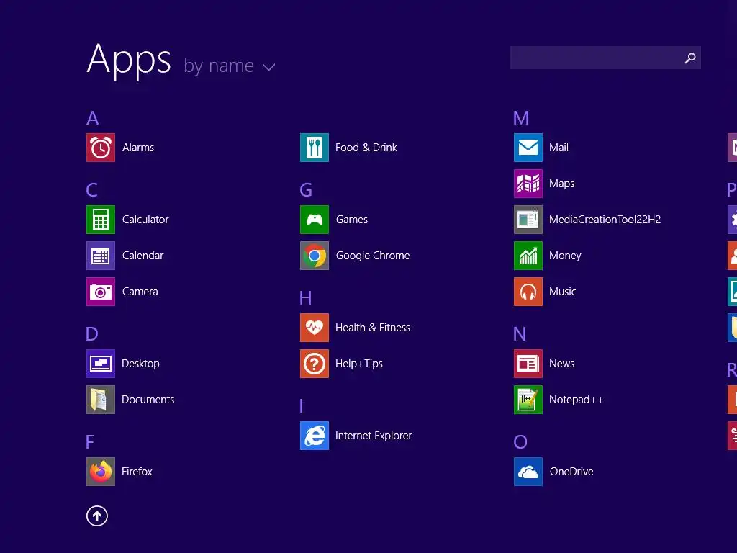Click the 'News' text label
Screen dimensions: 737x553
561,364
